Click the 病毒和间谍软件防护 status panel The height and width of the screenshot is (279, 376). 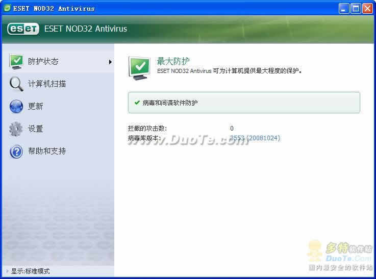[244, 103]
